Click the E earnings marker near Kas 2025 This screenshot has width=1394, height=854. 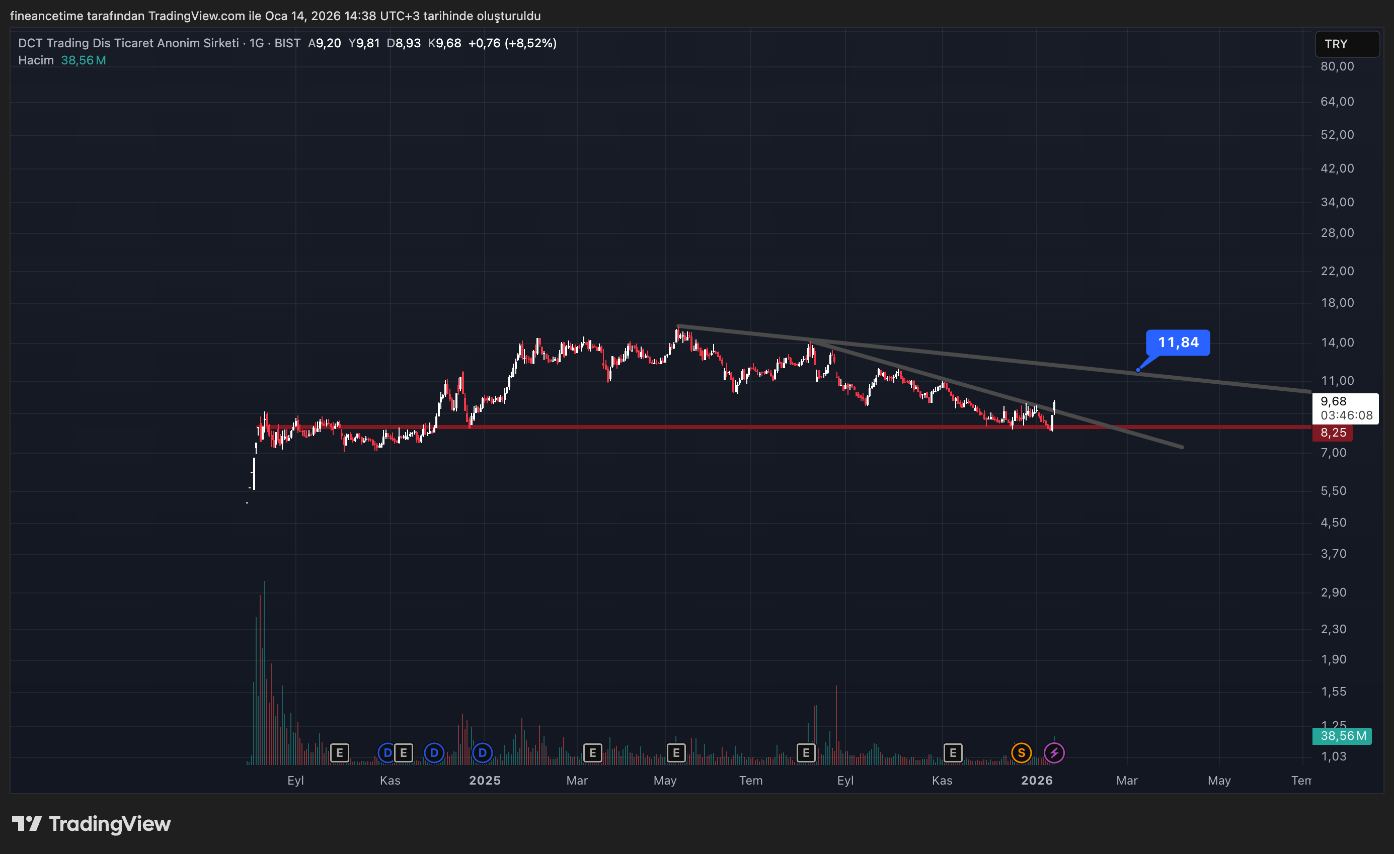click(953, 753)
